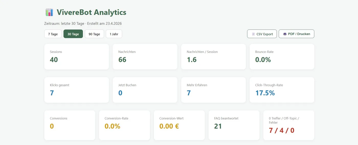358x145 pixels.
Task: Click the Jetzt Buchen label
Action: click(127, 85)
